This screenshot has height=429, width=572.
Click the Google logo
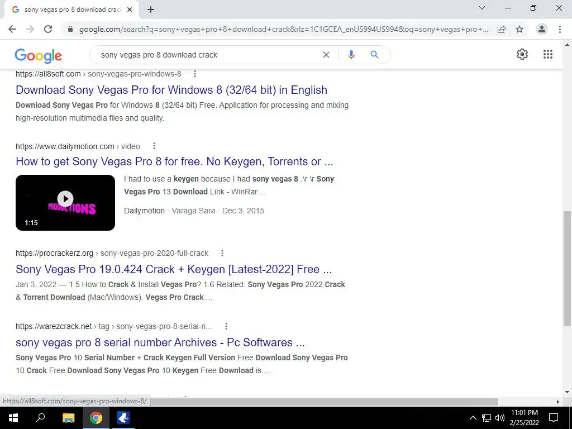point(39,55)
